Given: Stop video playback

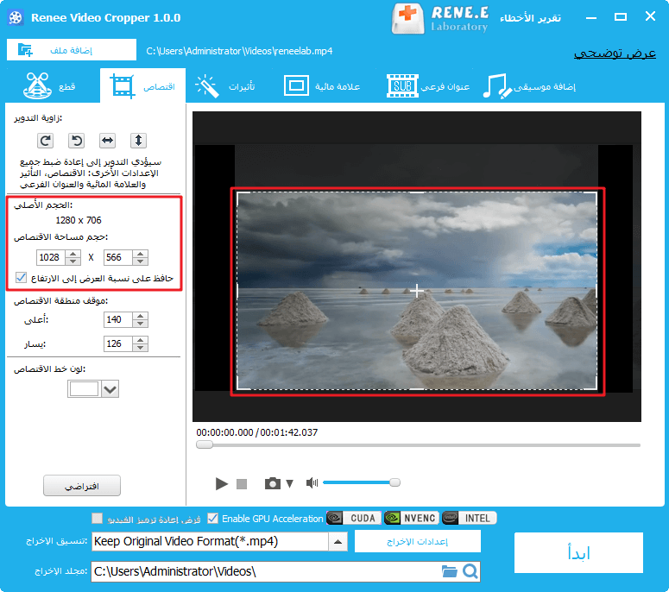Looking at the screenshot, I should pyautogui.click(x=242, y=483).
